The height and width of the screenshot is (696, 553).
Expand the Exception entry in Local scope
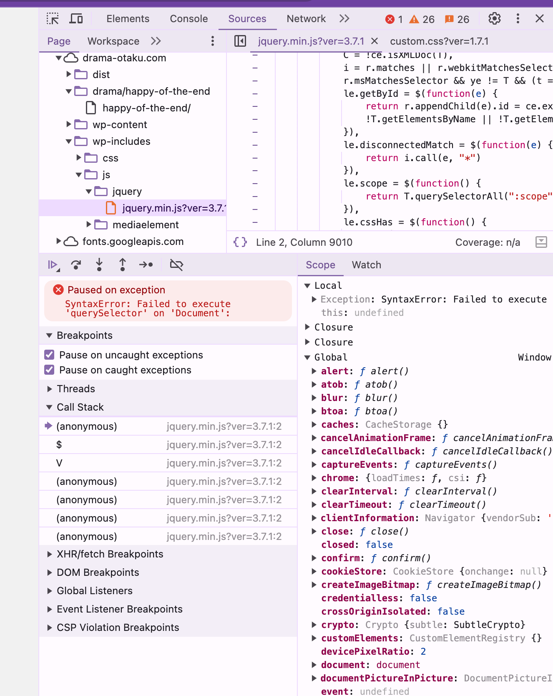point(314,299)
